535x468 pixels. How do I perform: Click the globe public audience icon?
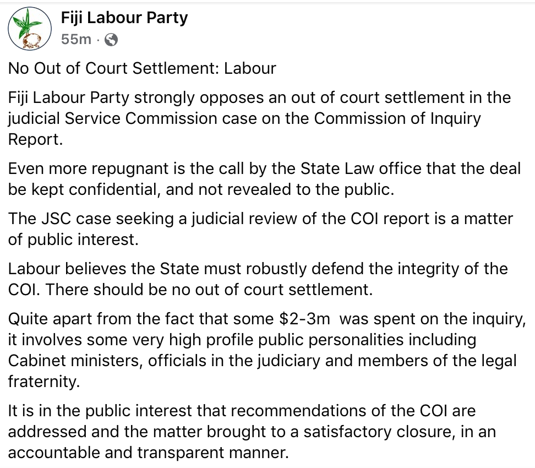pos(111,39)
